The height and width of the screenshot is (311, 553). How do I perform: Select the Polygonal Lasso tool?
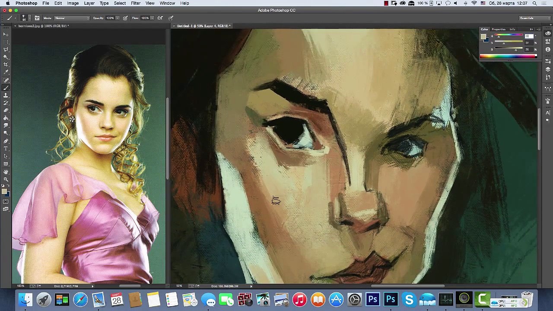(6, 49)
